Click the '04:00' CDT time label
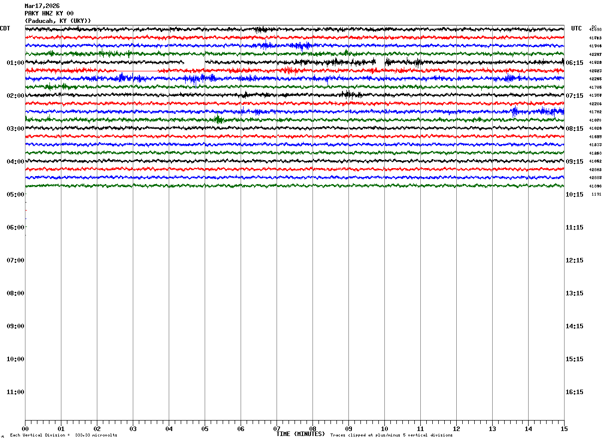604x442 pixels. point(15,162)
